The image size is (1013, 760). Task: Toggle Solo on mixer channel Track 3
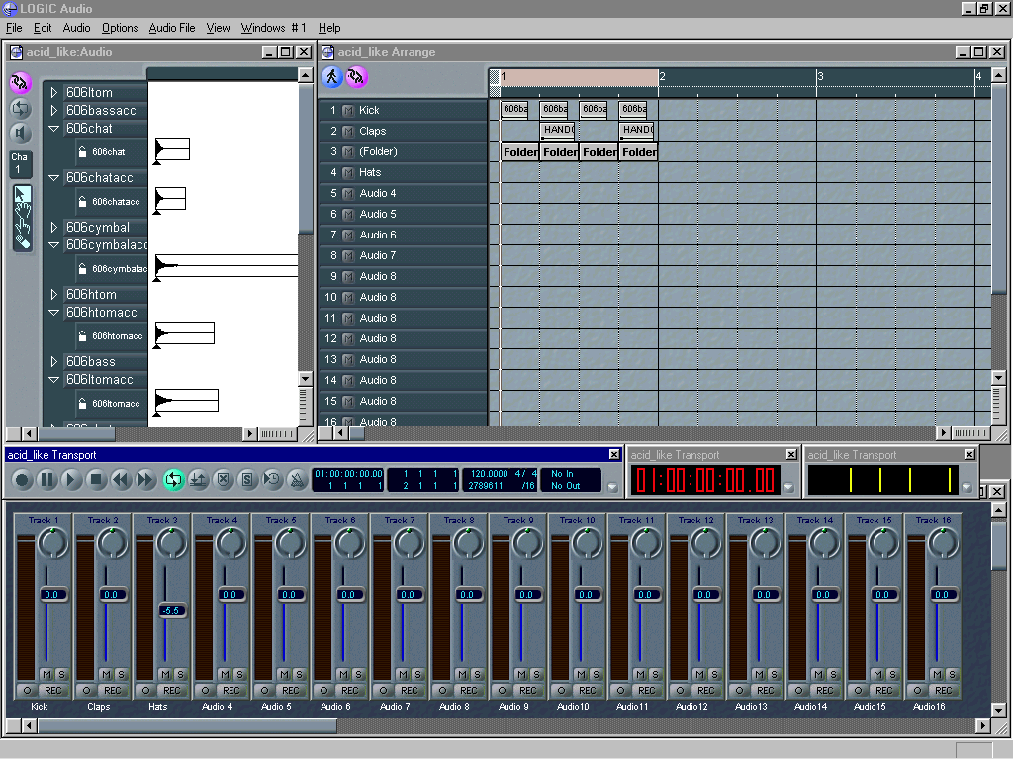[x=180, y=674]
